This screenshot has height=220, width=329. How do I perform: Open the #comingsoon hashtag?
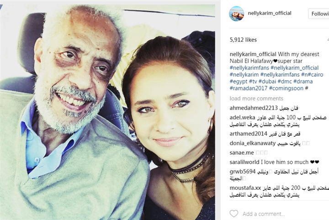286,88
